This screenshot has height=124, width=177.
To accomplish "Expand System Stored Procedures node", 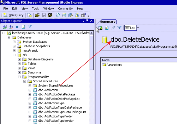I will tap(30, 86).
